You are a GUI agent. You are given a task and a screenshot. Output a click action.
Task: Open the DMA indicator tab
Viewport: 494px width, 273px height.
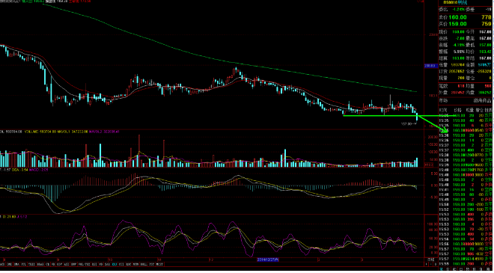(x=16, y=264)
